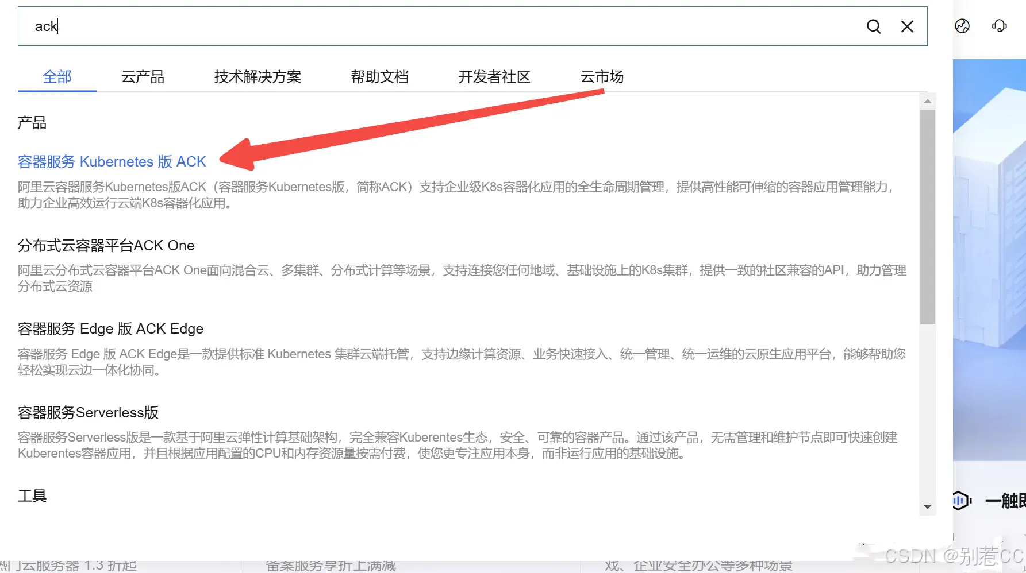Click the magnifier search icon
1026x573 pixels.
pyautogui.click(x=874, y=26)
